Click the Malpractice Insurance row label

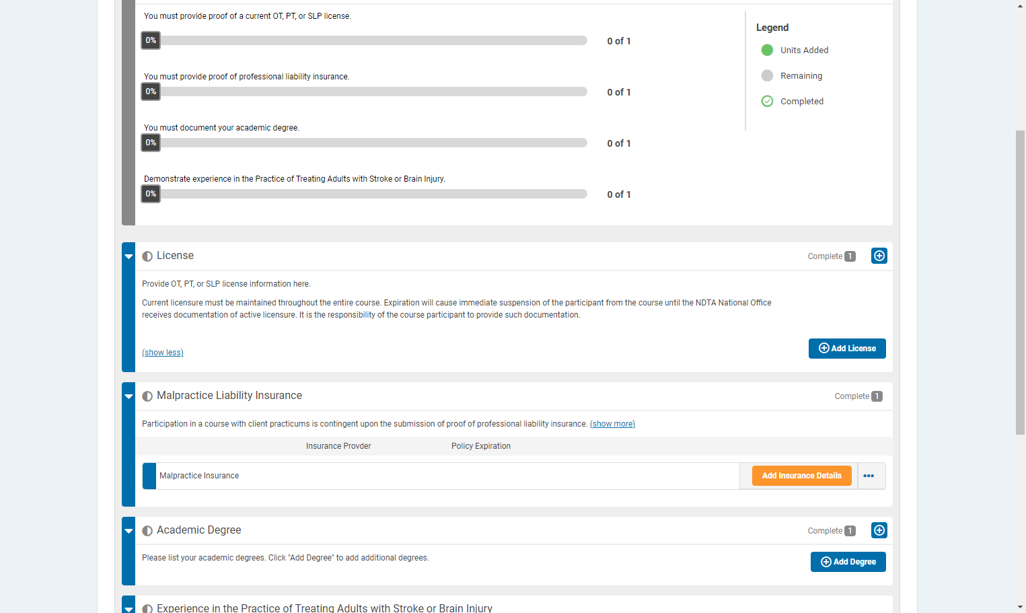coord(199,476)
